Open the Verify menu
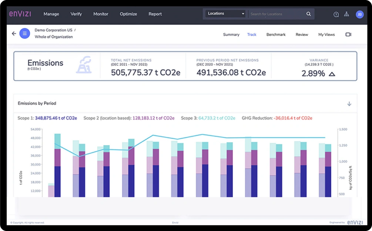This screenshot has width=372, height=231. 76,14
